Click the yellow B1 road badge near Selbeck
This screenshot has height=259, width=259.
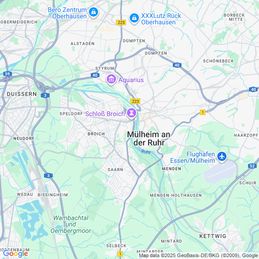[120, 253]
